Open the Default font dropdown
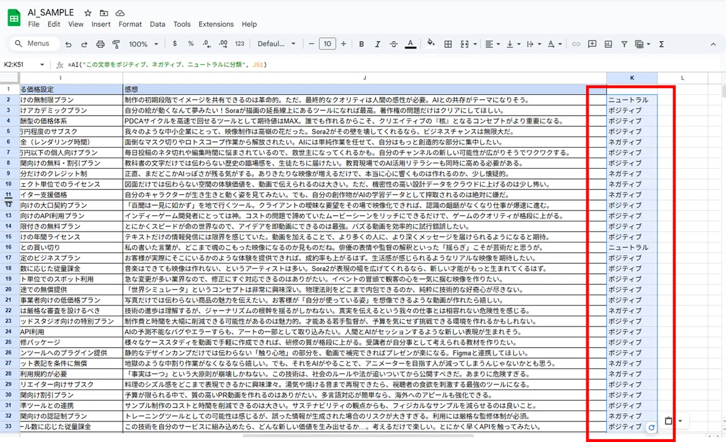The image size is (726, 442). pyautogui.click(x=276, y=44)
